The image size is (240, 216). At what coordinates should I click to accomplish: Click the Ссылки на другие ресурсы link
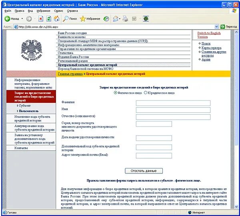(214, 54)
